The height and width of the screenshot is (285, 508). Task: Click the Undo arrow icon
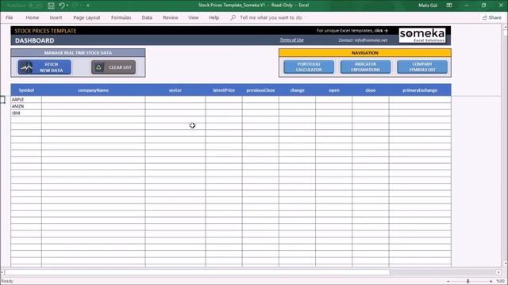pyautogui.click(x=62, y=6)
